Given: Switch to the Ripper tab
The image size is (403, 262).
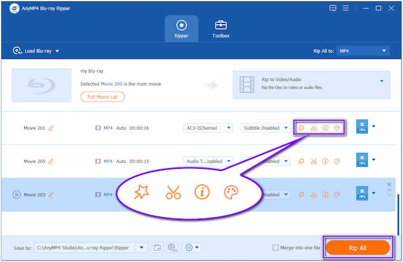Looking at the screenshot, I should 181,29.
